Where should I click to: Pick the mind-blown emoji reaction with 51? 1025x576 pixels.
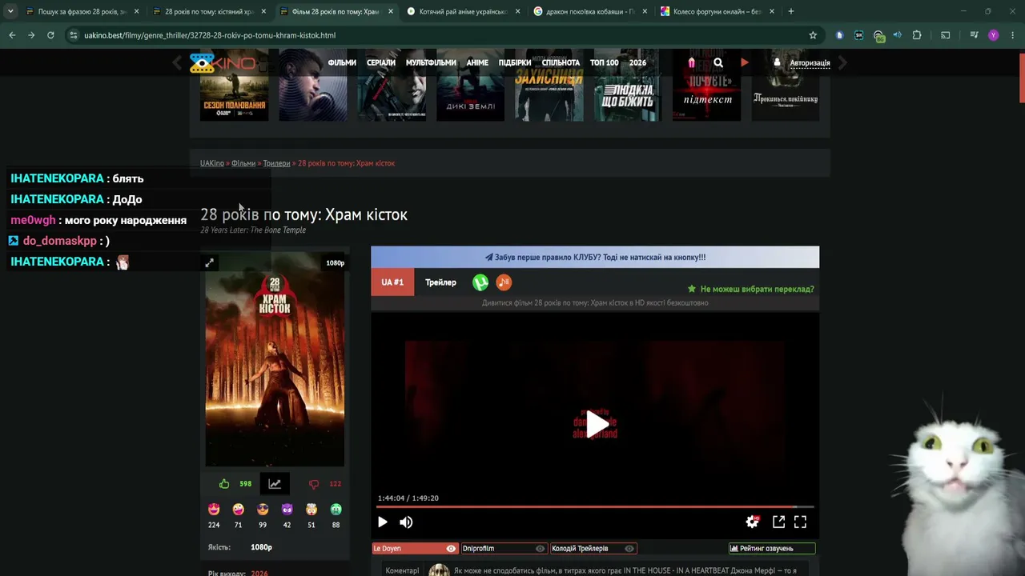pyautogui.click(x=312, y=510)
